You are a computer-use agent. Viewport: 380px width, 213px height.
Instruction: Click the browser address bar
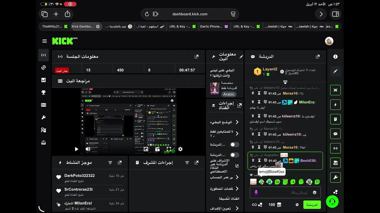click(x=190, y=14)
